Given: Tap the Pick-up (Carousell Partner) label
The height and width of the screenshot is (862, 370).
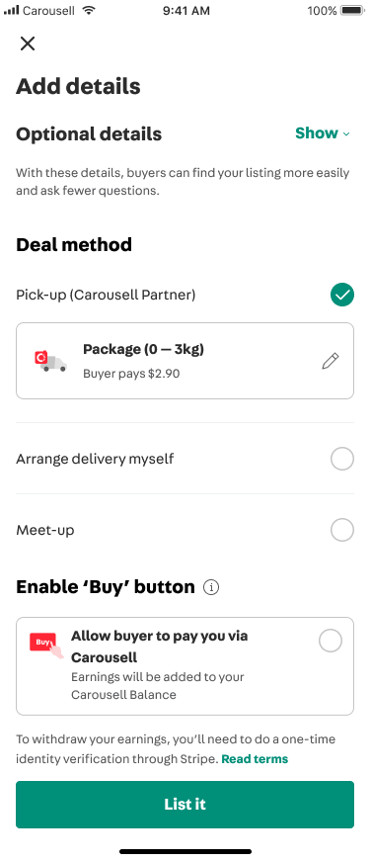Looking at the screenshot, I should tap(106, 296).
